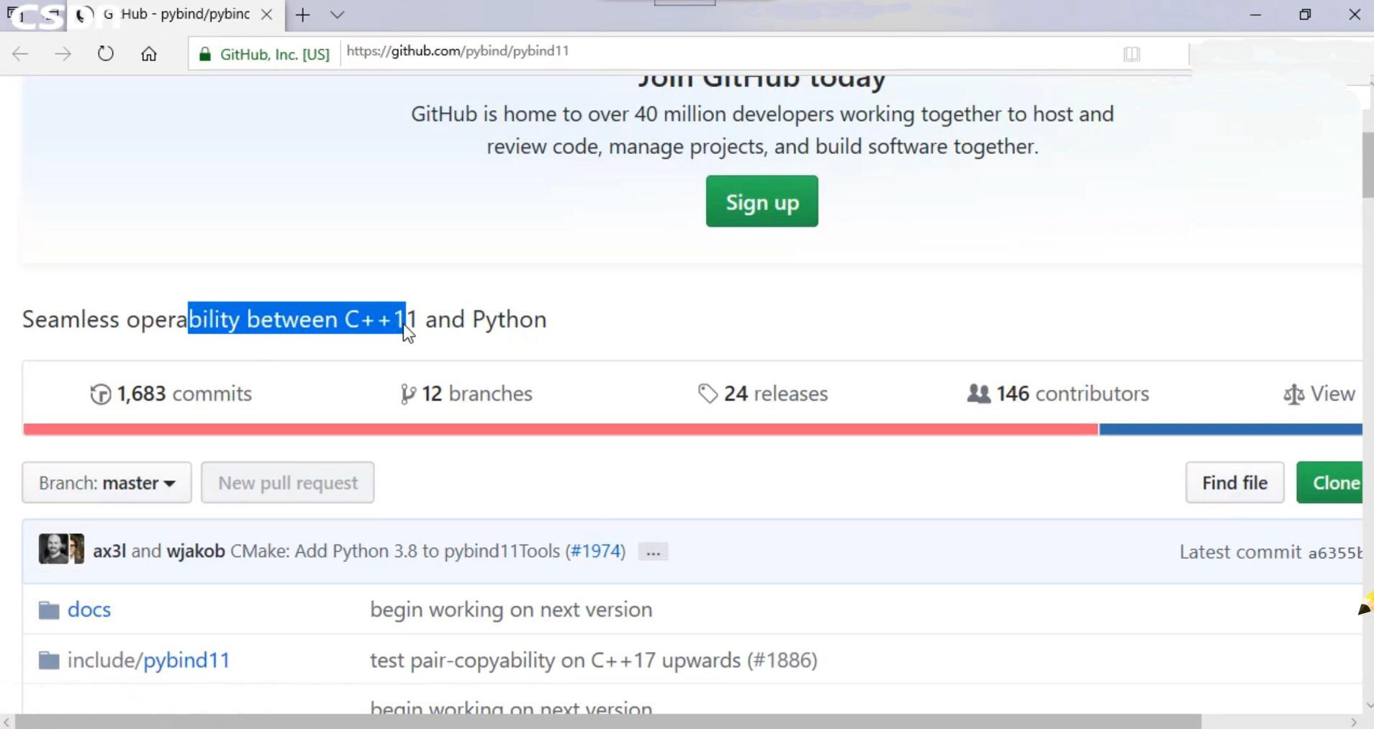Select the GitHub pybind/pybind11 tab
This screenshot has height=729, width=1374.
(x=176, y=14)
